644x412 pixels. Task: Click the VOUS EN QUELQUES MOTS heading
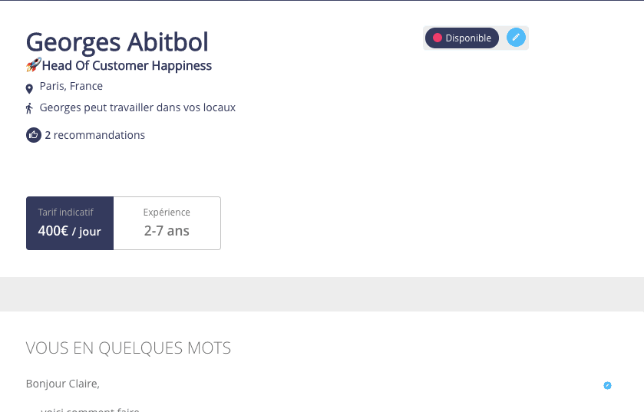pos(128,348)
